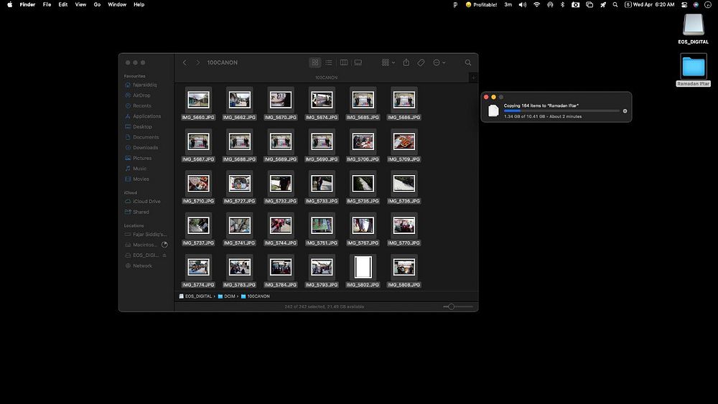The width and height of the screenshot is (718, 404).
Task: Open the group-by dropdown in toolbar
Action: tap(388, 62)
